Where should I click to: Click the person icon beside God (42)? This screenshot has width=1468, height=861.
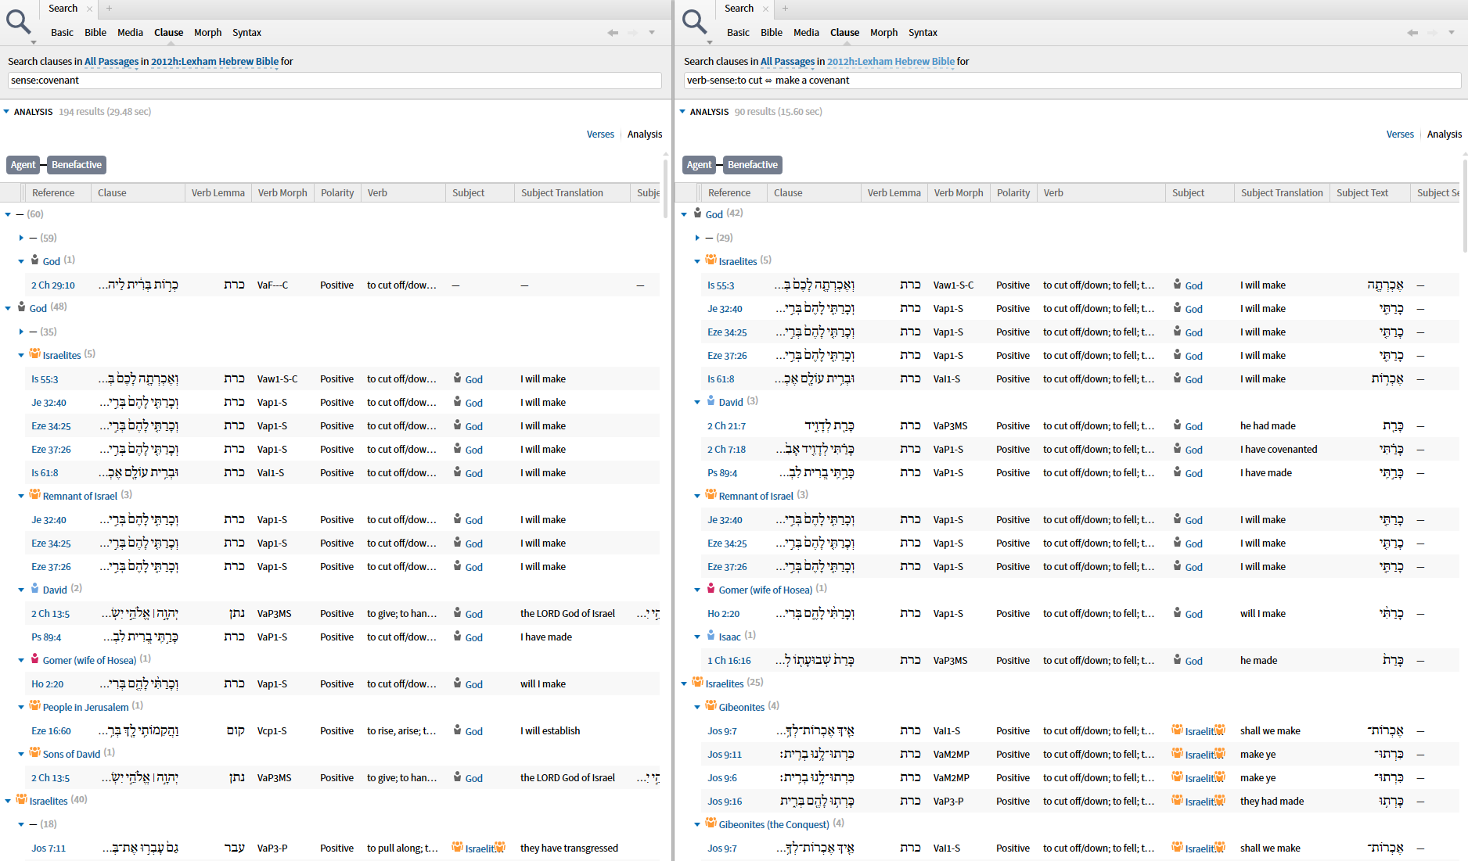(697, 213)
